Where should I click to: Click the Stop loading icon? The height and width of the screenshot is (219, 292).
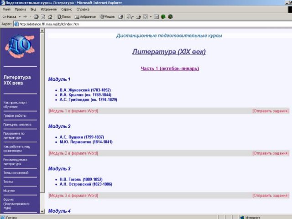pyautogui.click(x=36, y=17)
